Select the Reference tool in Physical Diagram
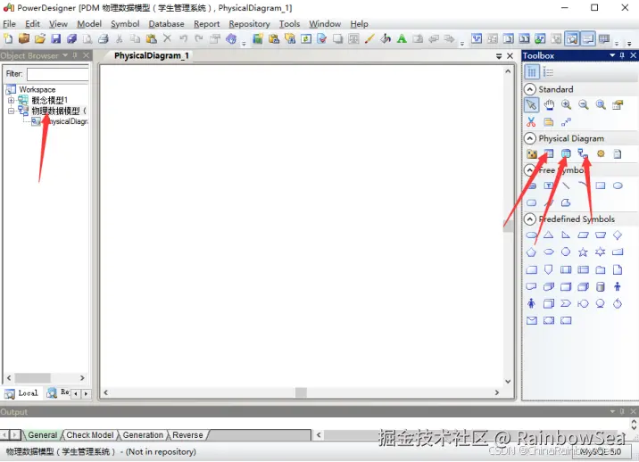The width and height of the screenshot is (639, 462). coord(583,154)
